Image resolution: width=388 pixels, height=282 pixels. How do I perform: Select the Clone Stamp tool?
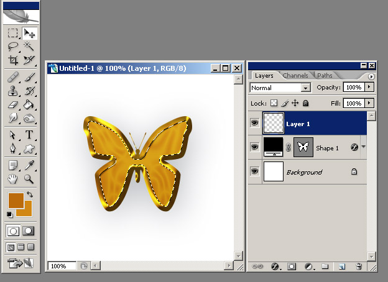pos(12,91)
